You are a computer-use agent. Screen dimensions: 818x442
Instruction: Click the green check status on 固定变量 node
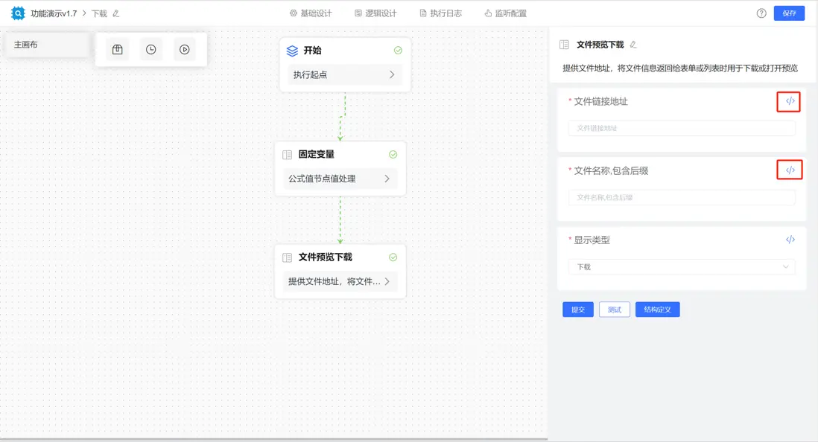coord(393,155)
